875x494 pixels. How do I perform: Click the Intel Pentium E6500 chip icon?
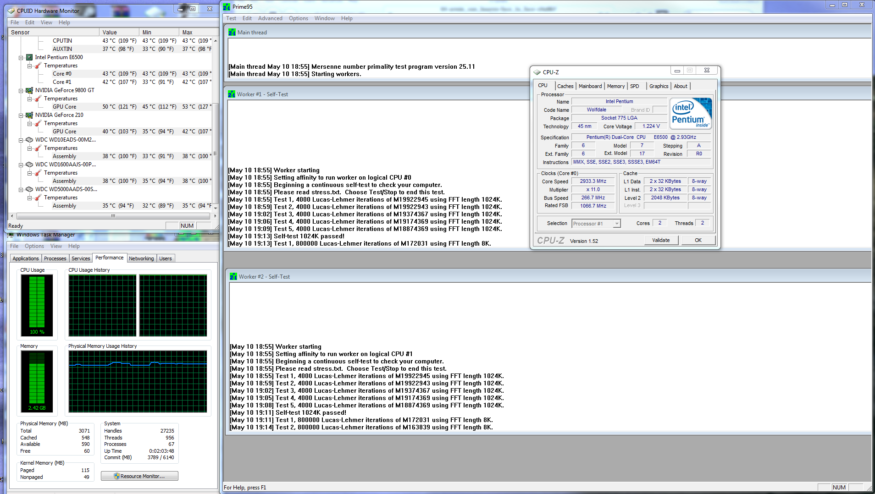pyautogui.click(x=29, y=57)
